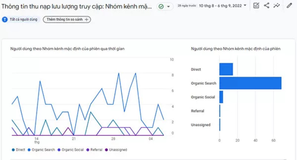The image size is (297, 160).
Task: Click the Organic Social bar in bar chart
Action: 221,97
